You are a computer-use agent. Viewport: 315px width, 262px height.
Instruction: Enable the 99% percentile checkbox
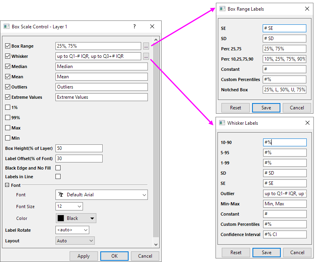(x=7, y=118)
